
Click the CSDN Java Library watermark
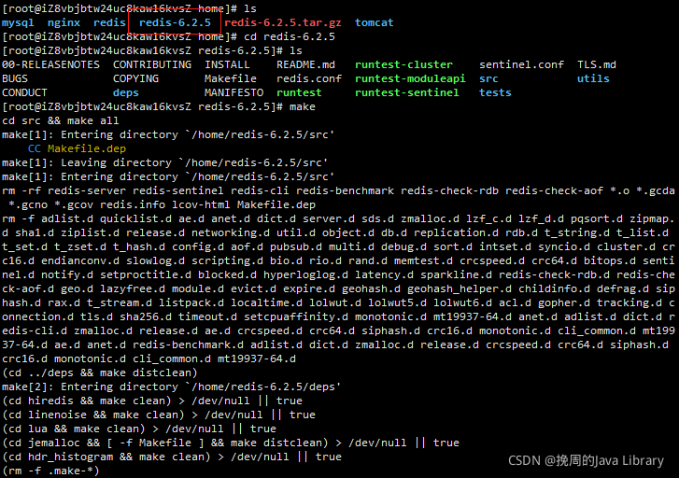click(x=586, y=460)
